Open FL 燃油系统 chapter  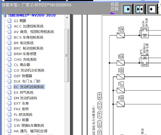(23, 114)
